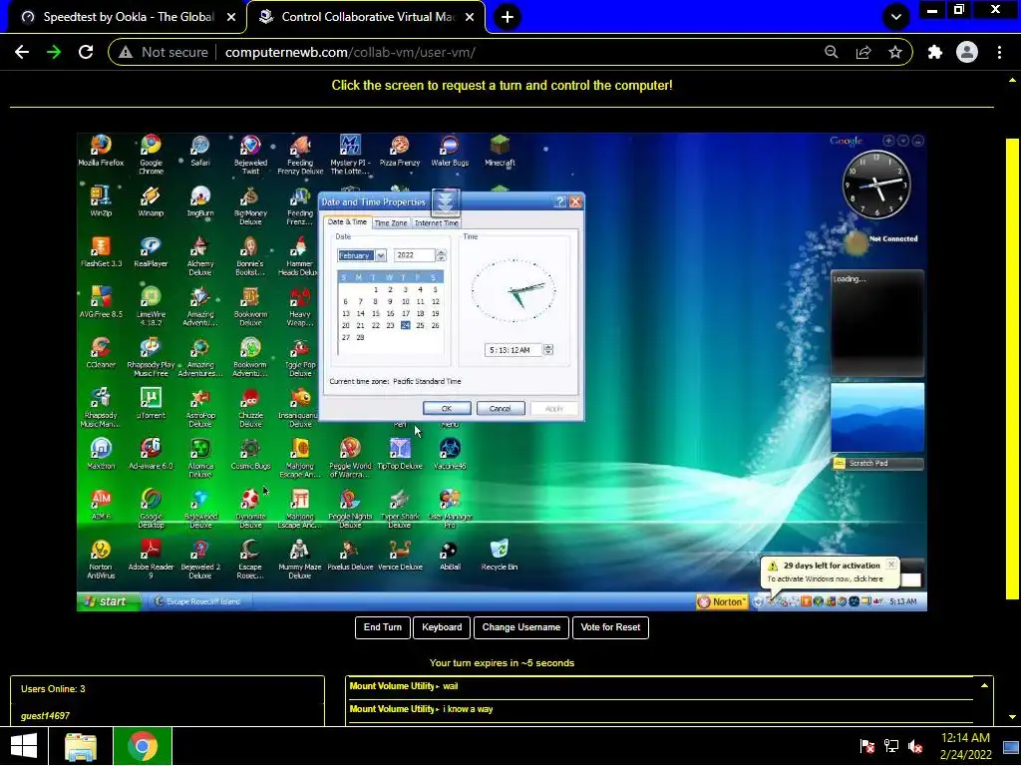Click the address bar URL
Viewport: 1021px width, 766px height.
click(350, 52)
